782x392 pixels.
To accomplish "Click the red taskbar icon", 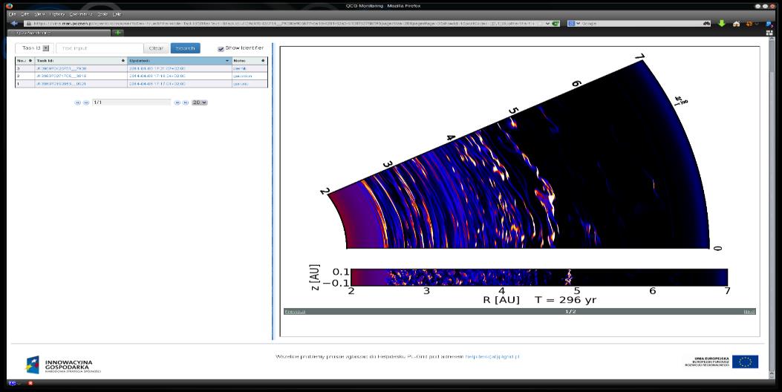I will click(30, 383).
